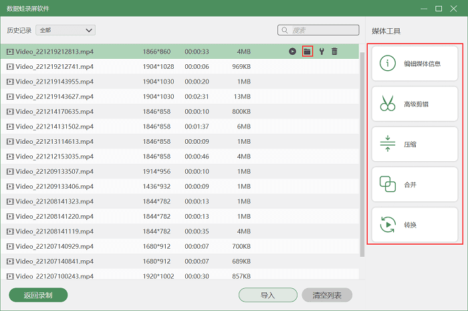Click the 00:00:46 duration cell
The height and width of the screenshot is (311, 468).
(x=197, y=157)
